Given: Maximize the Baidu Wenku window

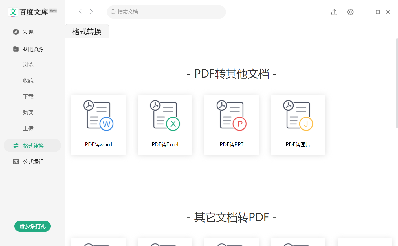Looking at the screenshot, I should (378, 12).
